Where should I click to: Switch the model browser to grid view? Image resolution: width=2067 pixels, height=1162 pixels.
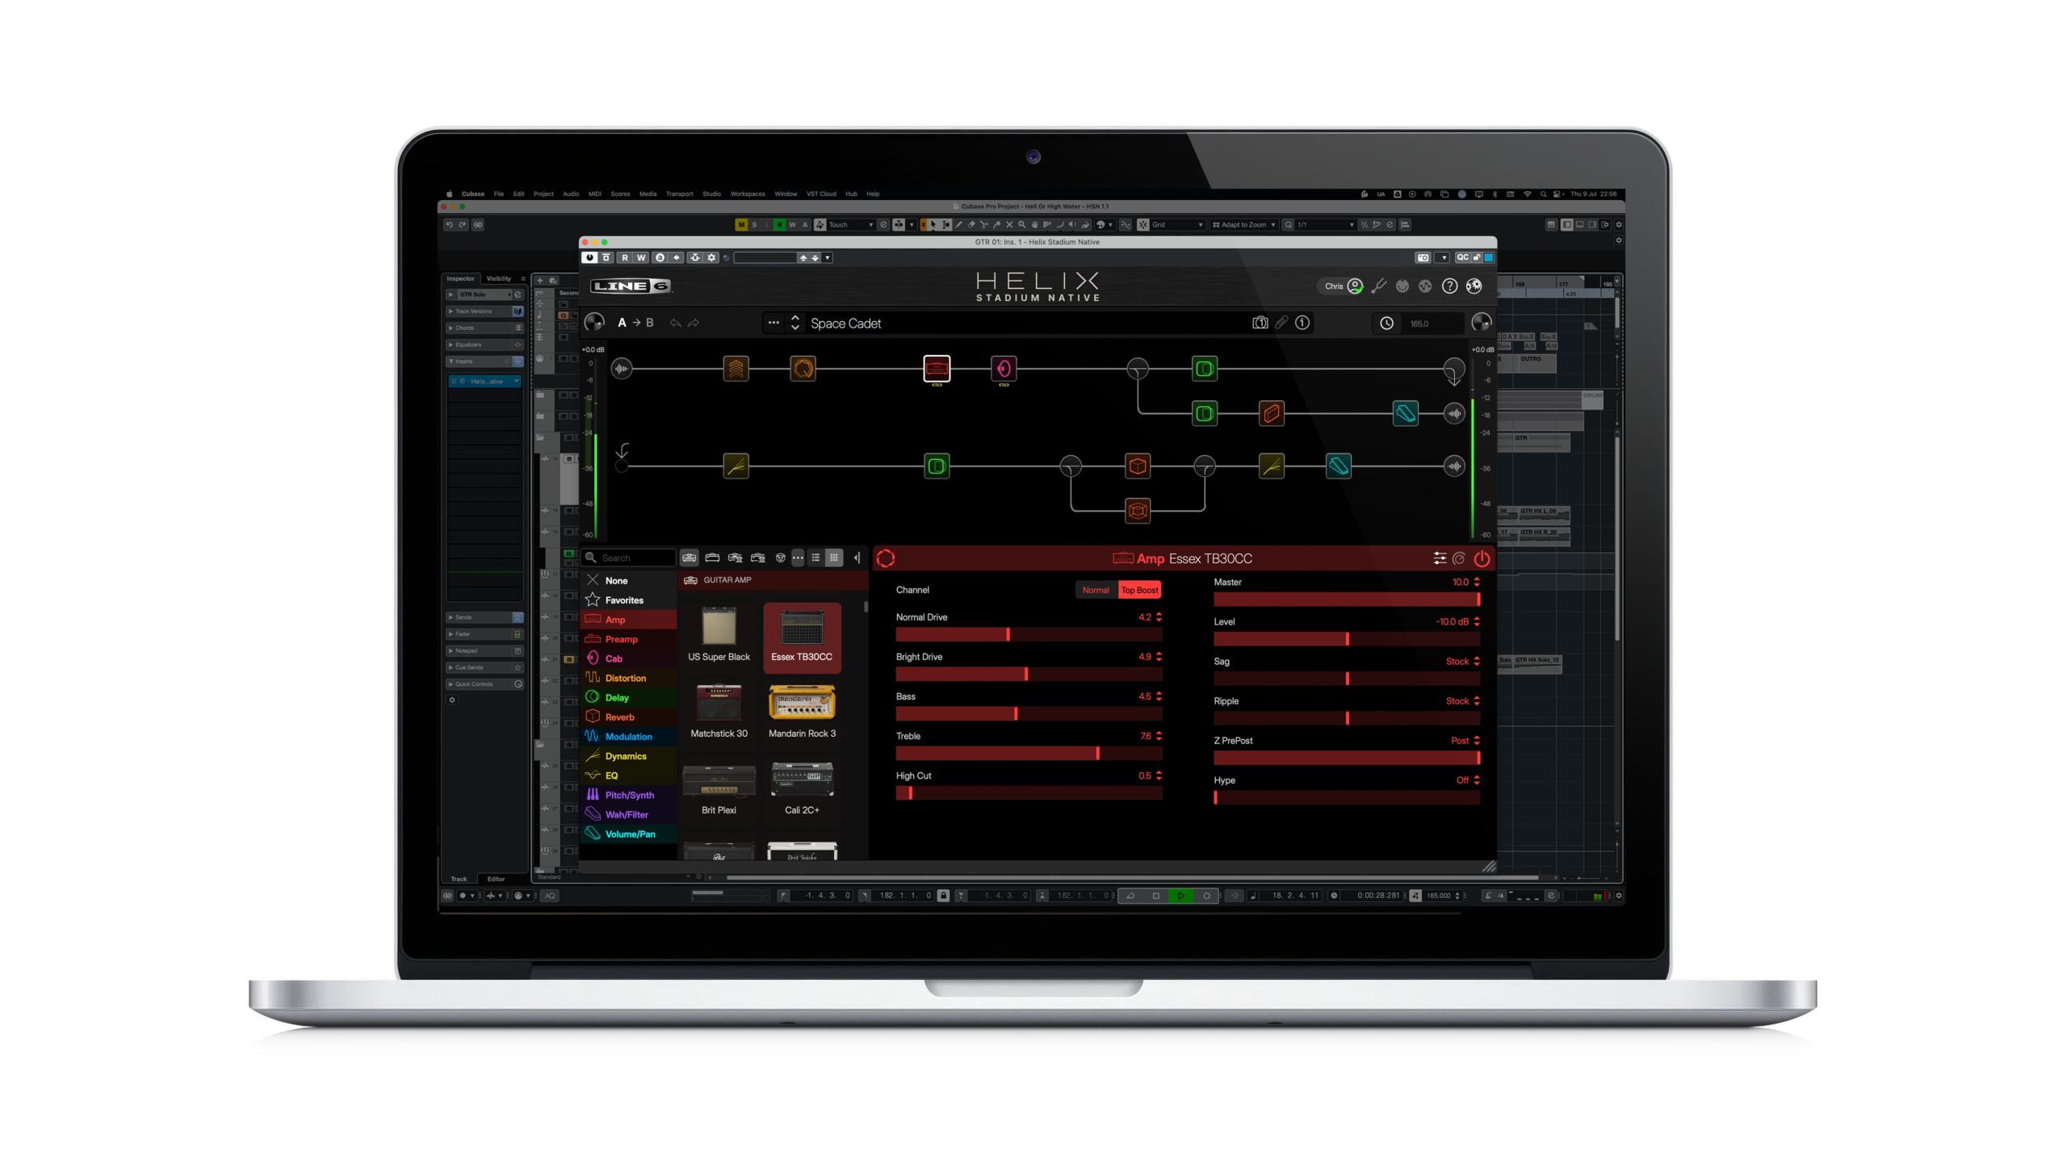tap(834, 558)
